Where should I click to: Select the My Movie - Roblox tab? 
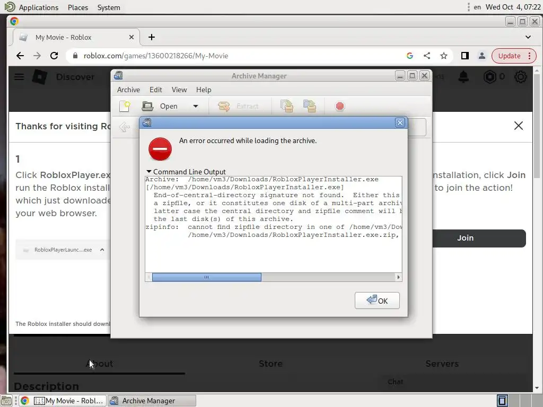click(76, 37)
